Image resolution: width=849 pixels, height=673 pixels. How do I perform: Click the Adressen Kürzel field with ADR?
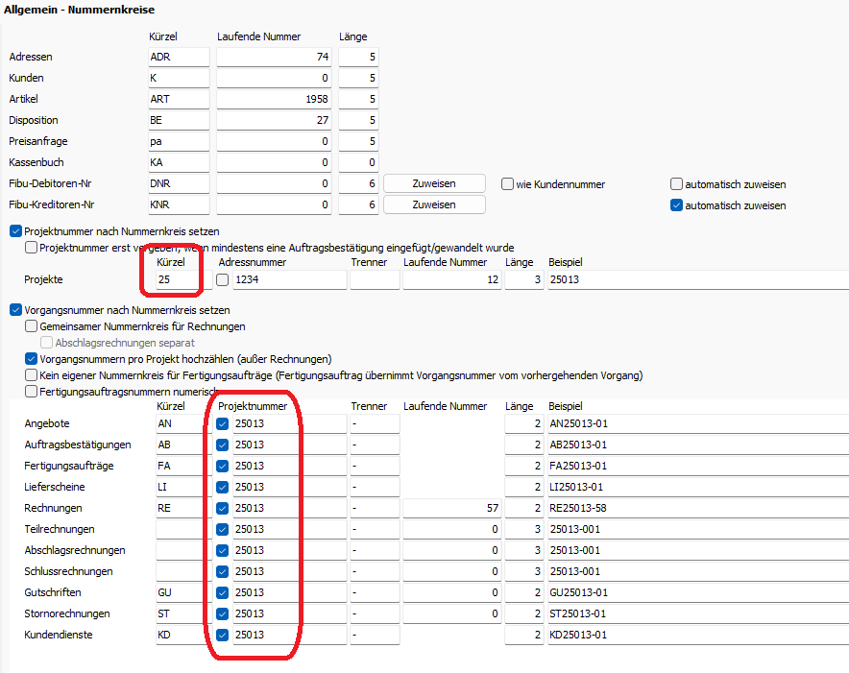click(x=178, y=58)
